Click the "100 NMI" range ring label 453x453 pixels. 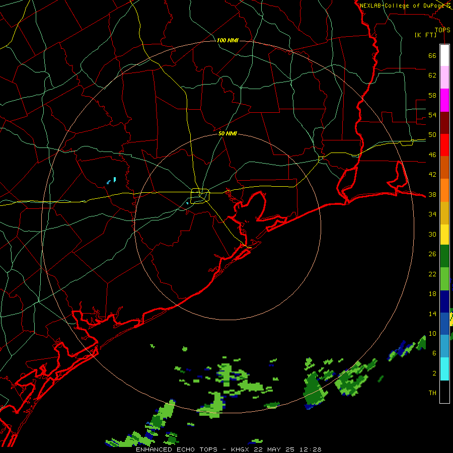coord(228,40)
